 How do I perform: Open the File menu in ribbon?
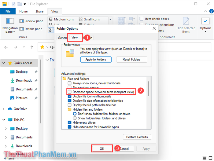8,12
